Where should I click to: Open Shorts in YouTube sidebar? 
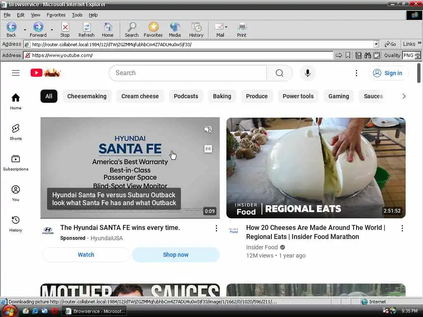point(16,132)
